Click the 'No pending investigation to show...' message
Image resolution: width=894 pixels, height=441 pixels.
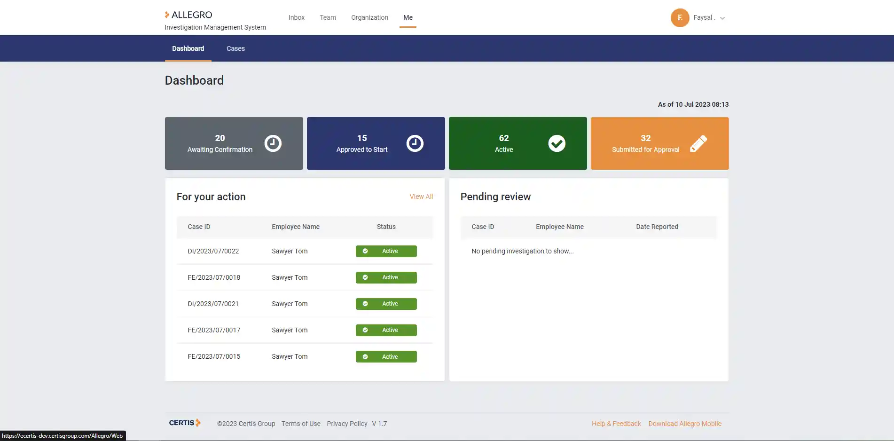[523, 251]
